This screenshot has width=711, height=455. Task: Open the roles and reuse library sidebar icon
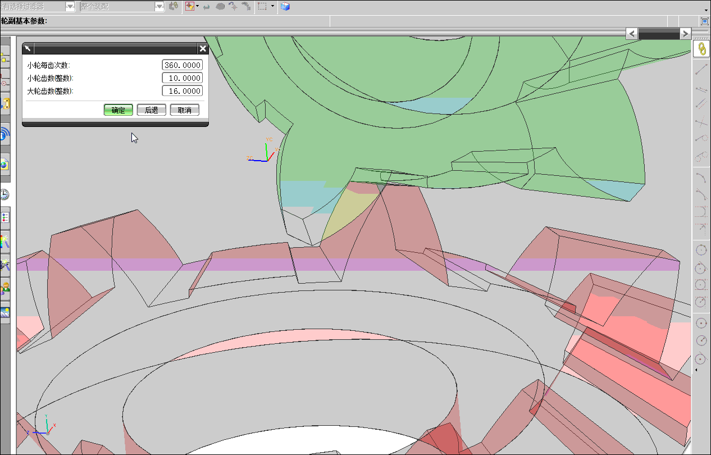coord(5,104)
